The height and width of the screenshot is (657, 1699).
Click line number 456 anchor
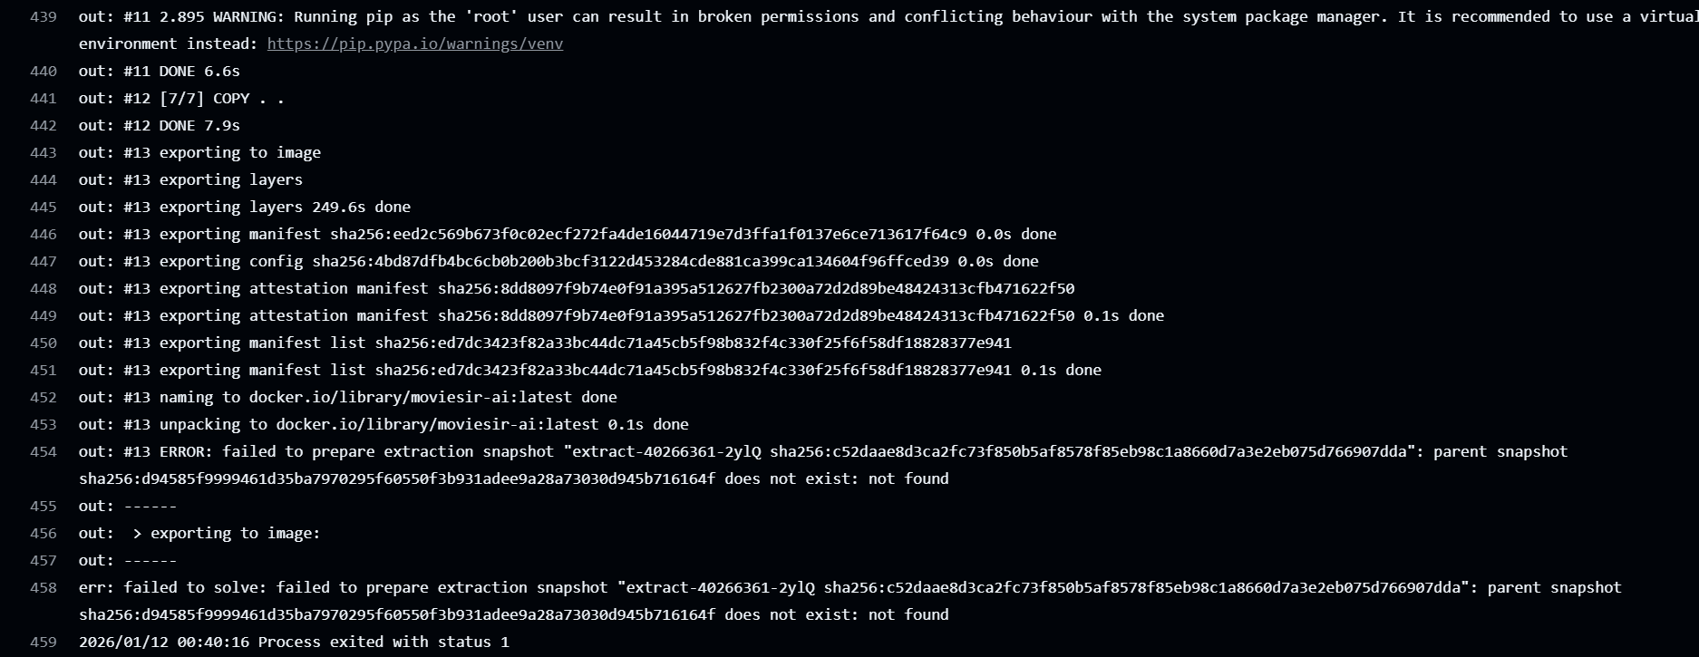click(44, 533)
